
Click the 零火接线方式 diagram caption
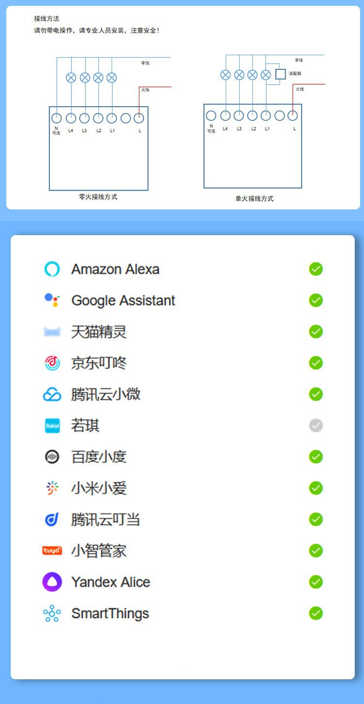coord(98,197)
